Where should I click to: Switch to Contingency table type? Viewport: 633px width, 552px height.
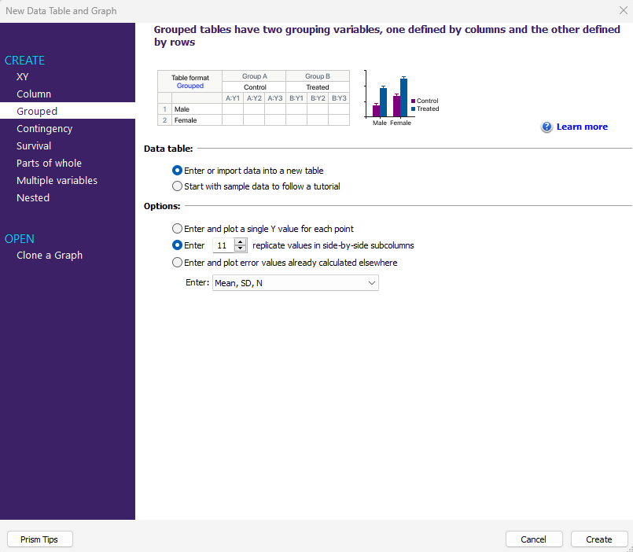[44, 128]
